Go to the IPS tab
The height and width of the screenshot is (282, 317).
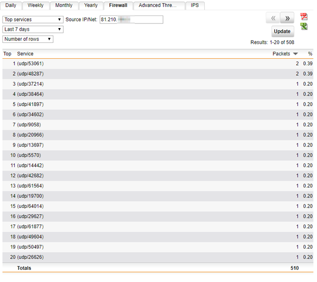(194, 6)
